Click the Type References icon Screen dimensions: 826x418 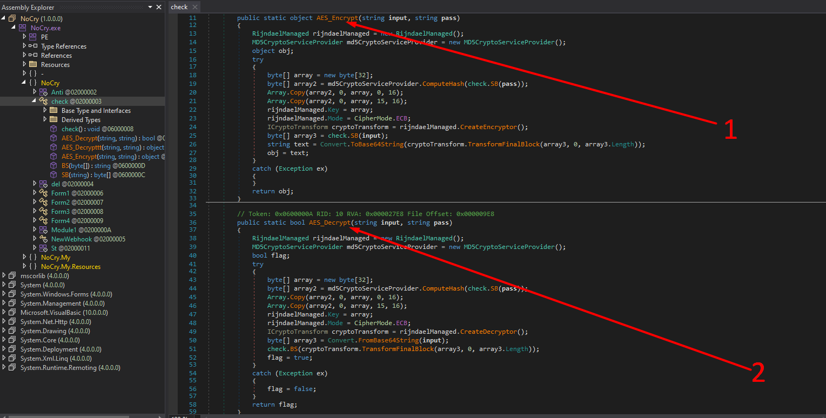(x=33, y=46)
